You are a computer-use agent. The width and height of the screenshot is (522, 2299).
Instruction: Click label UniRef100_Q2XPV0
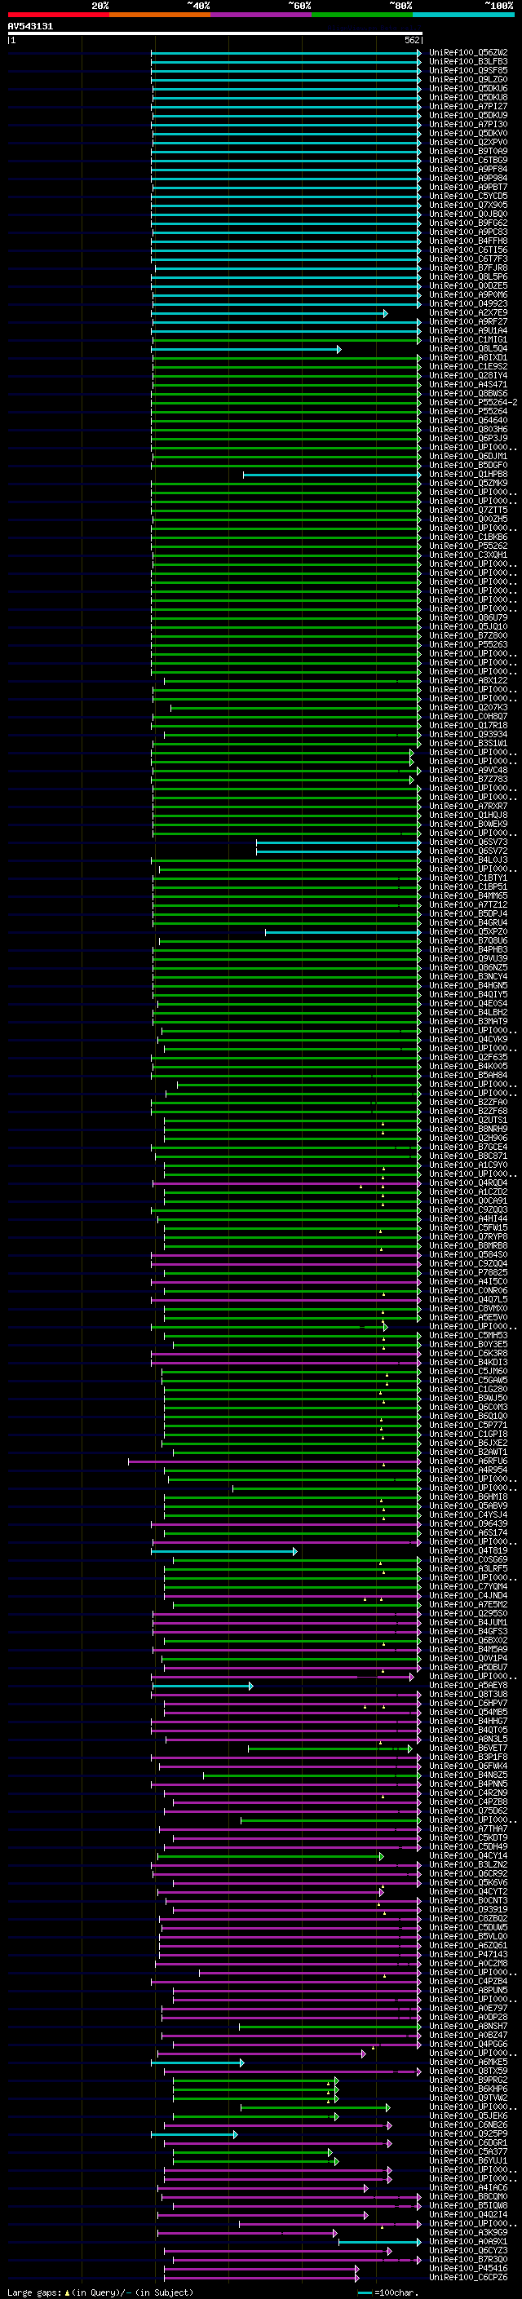[468, 143]
